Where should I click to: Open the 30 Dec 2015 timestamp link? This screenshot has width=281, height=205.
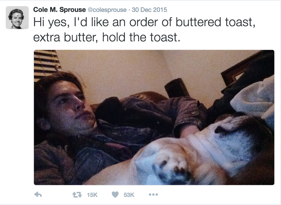[149, 10]
